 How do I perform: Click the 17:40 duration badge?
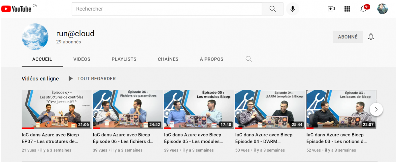click(x=226, y=124)
